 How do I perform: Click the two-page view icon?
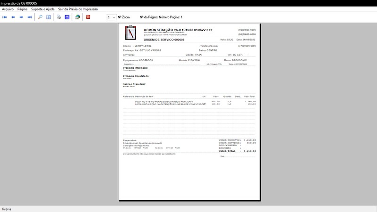pos(49,17)
